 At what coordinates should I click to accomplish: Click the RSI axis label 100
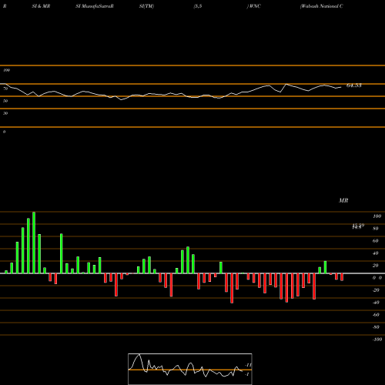pyautogui.click(x=6, y=70)
